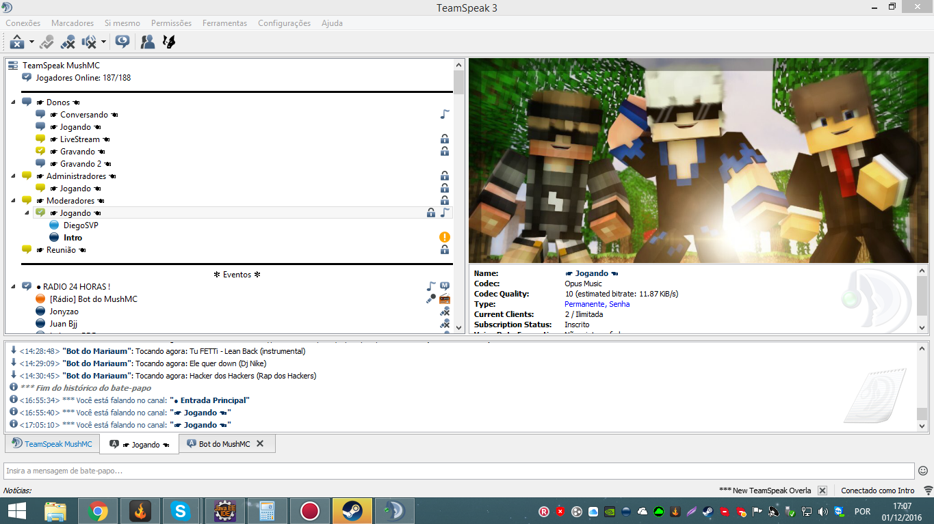
Task: Click the chat log vertical scrollbar
Action: [x=922, y=387]
